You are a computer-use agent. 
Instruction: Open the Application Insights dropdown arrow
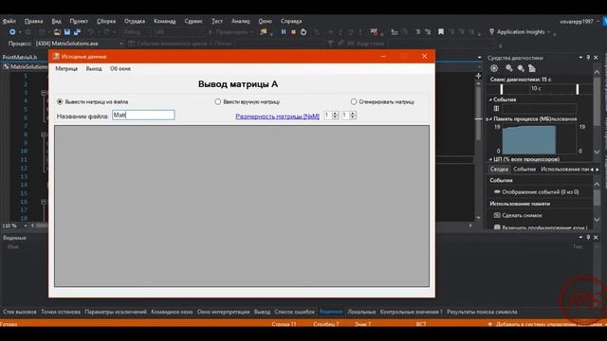coord(549,32)
